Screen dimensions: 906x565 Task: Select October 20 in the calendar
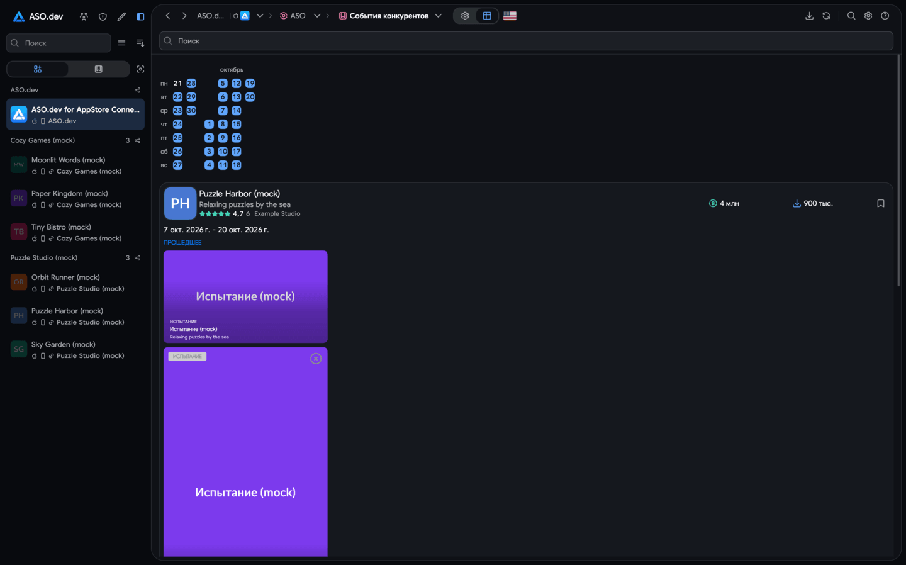tap(250, 97)
